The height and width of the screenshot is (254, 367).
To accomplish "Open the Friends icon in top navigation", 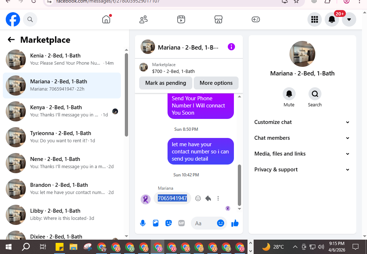I will 143,19.
